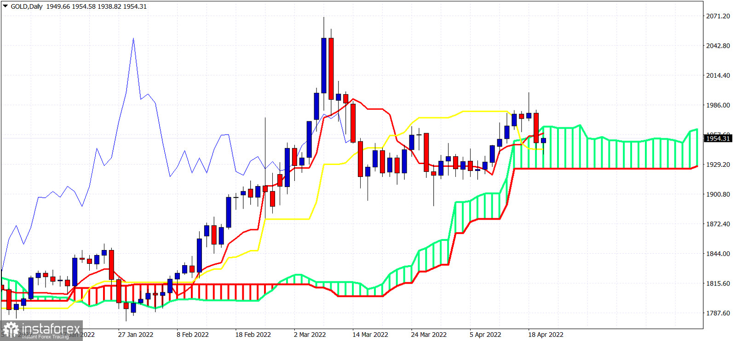Click the 2042.80 price axis label
This screenshot has width=736, height=341.
(x=718, y=46)
